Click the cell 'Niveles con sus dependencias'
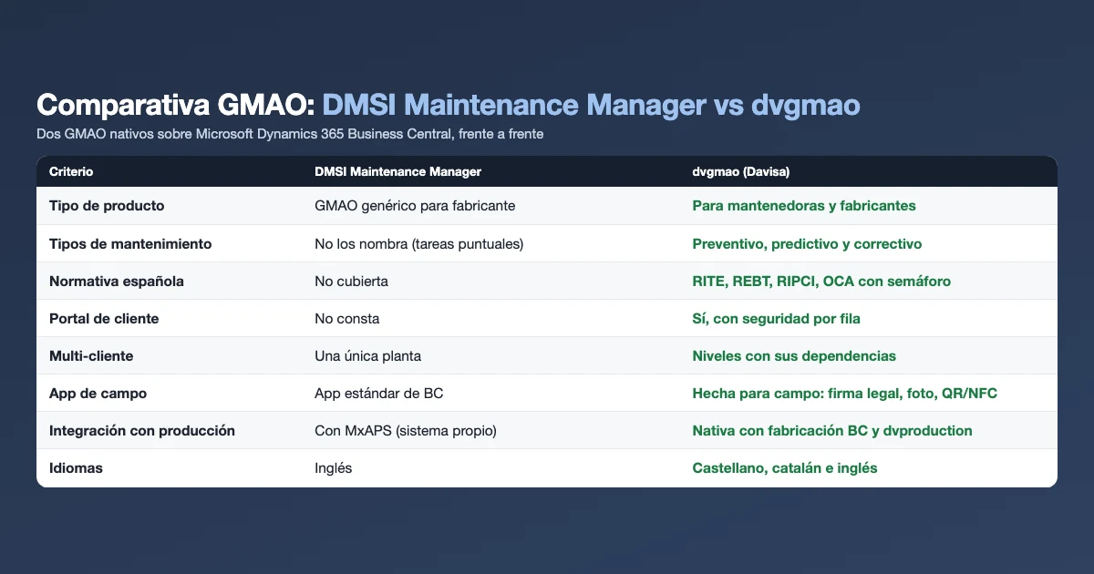Image resolution: width=1094 pixels, height=574 pixels. pyautogui.click(x=794, y=355)
